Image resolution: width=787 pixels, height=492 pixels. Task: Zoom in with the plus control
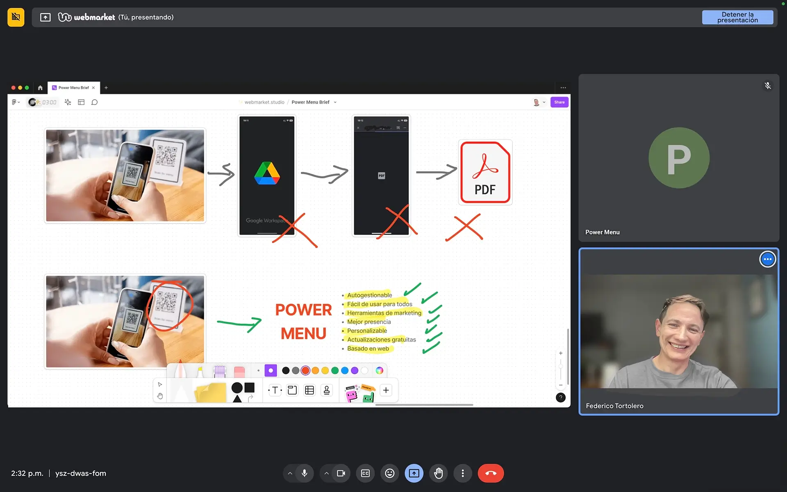[561, 353]
